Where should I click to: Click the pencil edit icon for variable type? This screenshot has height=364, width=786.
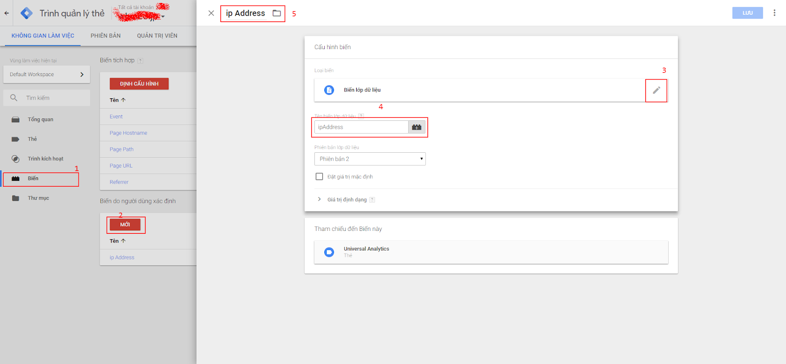pyautogui.click(x=656, y=90)
